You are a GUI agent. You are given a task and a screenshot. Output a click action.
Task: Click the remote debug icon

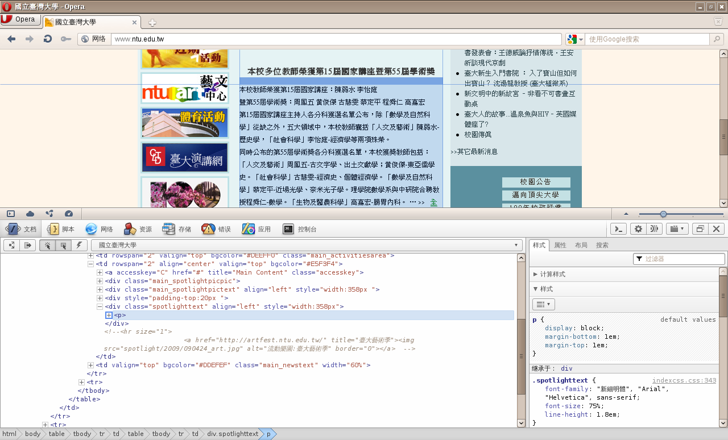tap(654, 229)
